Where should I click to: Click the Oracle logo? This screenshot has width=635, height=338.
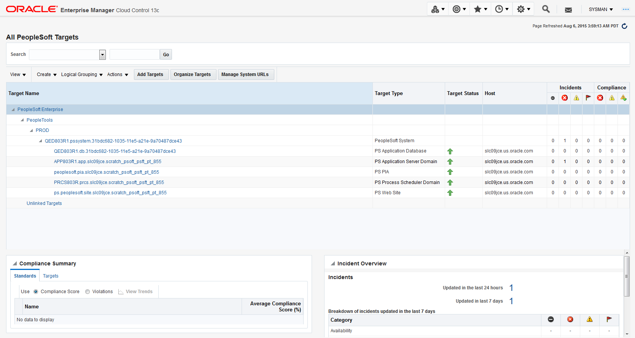(x=32, y=9)
